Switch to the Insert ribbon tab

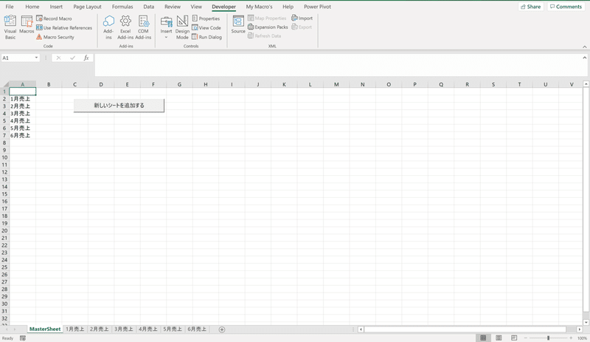56,7
